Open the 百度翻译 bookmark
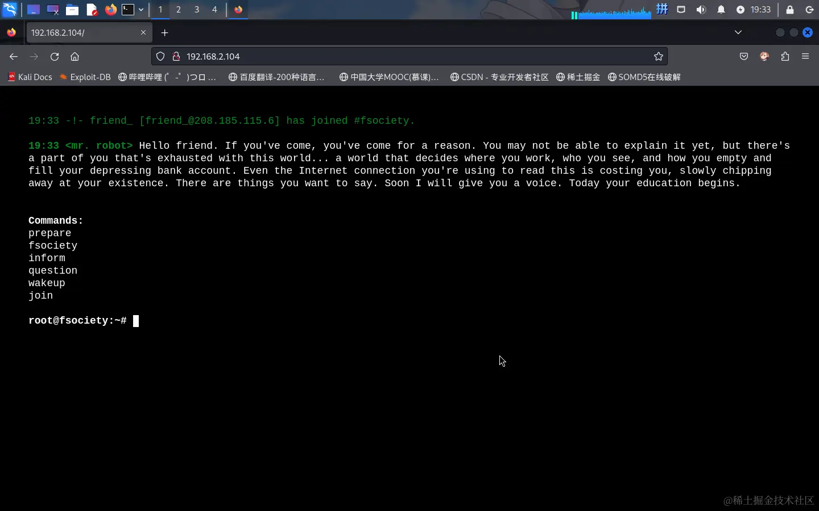 (x=276, y=77)
